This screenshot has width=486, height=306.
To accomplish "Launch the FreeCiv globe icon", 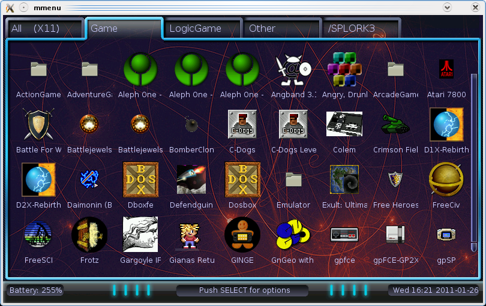I will pyautogui.click(x=446, y=180).
